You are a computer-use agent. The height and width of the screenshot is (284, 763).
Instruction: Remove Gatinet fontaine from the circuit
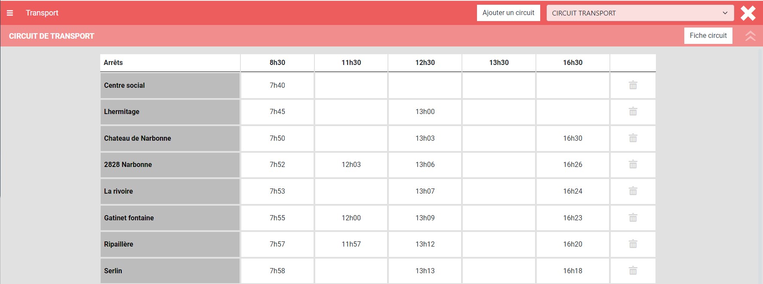pos(633,218)
